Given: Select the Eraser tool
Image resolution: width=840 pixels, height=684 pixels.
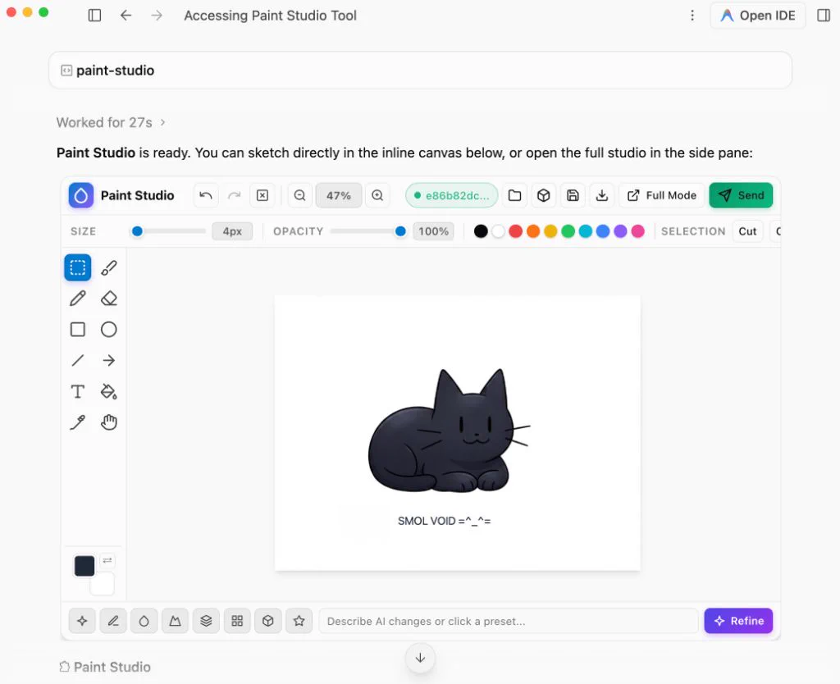Looking at the screenshot, I should pyautogui.click(x=109, y=299).
